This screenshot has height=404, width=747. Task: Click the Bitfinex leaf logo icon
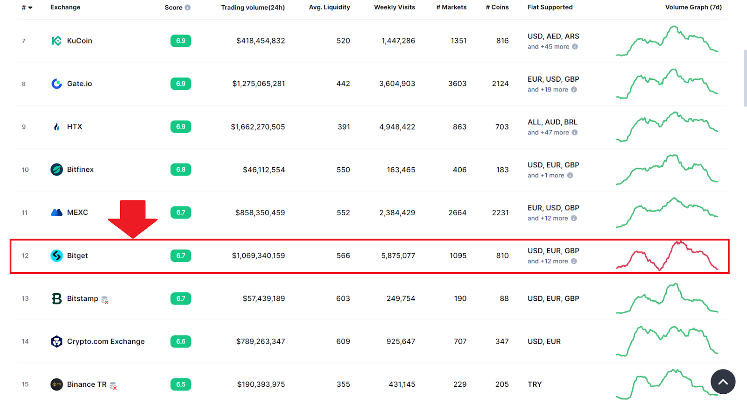[56, 170]
